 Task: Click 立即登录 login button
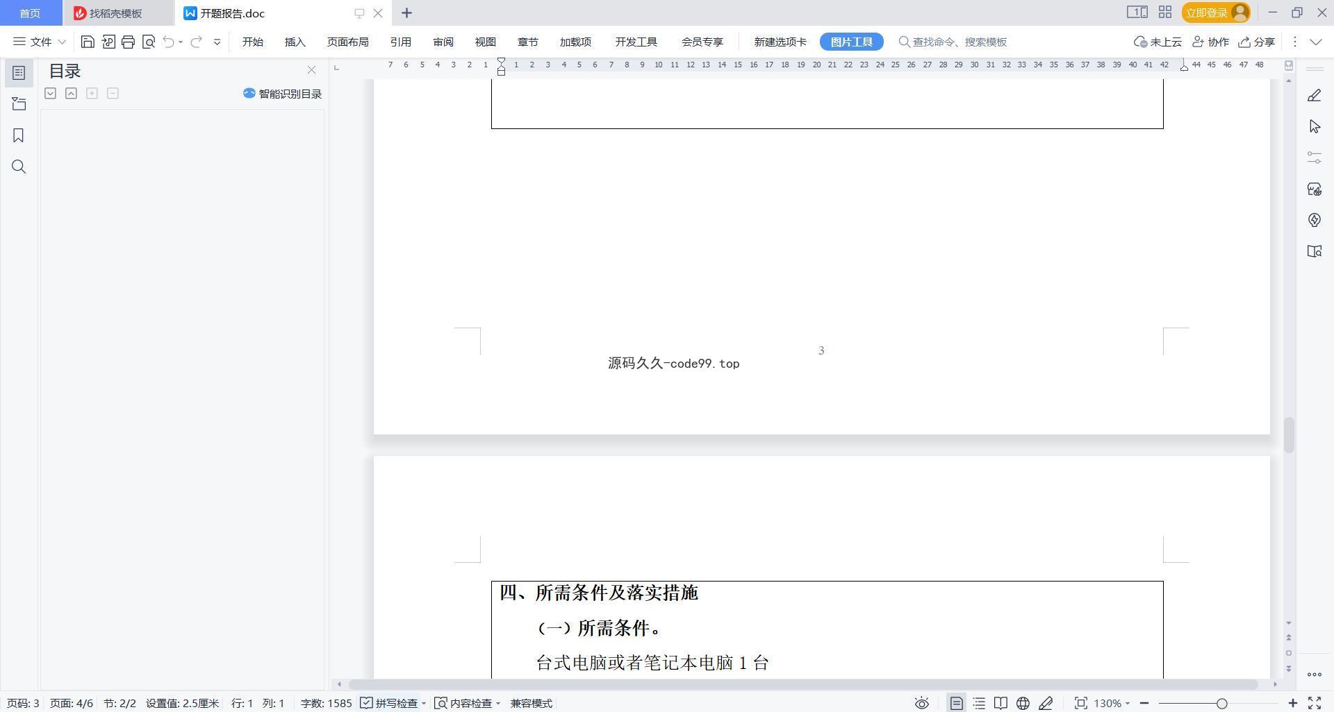click(x=1216, y=12)
